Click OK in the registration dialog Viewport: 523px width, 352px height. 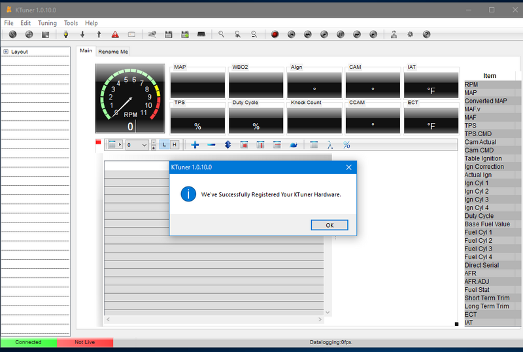[x=329, y=224]
